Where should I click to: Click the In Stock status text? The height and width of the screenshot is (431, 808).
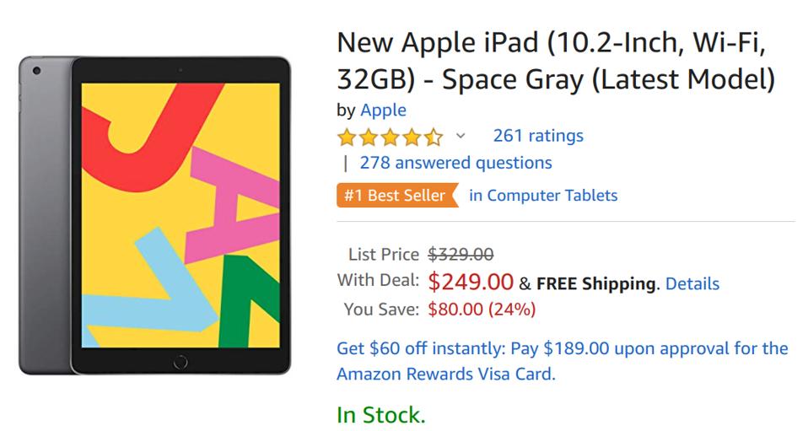380,415
